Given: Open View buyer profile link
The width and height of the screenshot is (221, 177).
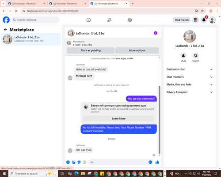Looking at the screenshot, I should coord(124,58).
